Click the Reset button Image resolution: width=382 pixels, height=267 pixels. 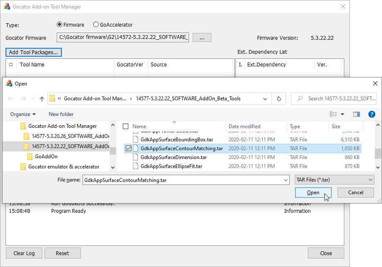pos(62,253)
